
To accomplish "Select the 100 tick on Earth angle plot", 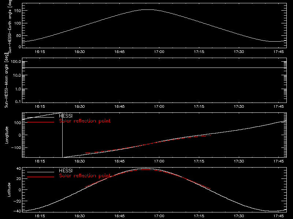I will coord(18,23).
